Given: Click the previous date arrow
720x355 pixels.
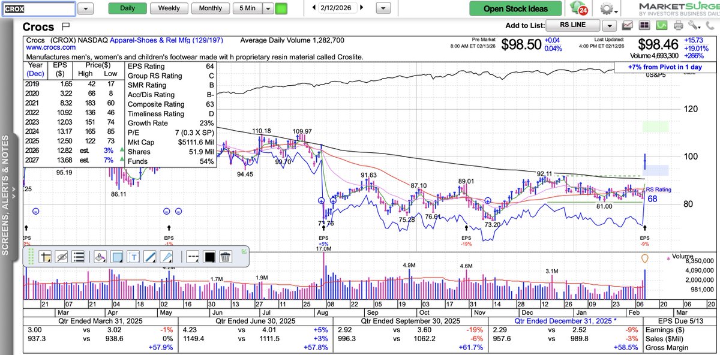Looking at the screenshot, I should click(x=313, y=8).
